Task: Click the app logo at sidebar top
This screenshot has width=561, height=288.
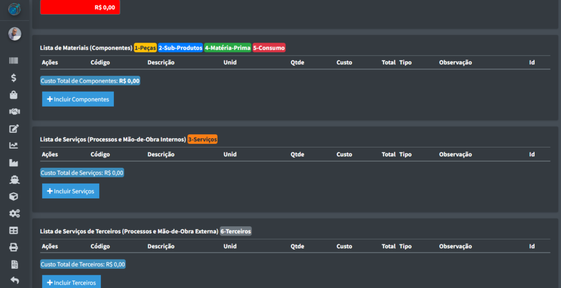Action: (14, 9)
